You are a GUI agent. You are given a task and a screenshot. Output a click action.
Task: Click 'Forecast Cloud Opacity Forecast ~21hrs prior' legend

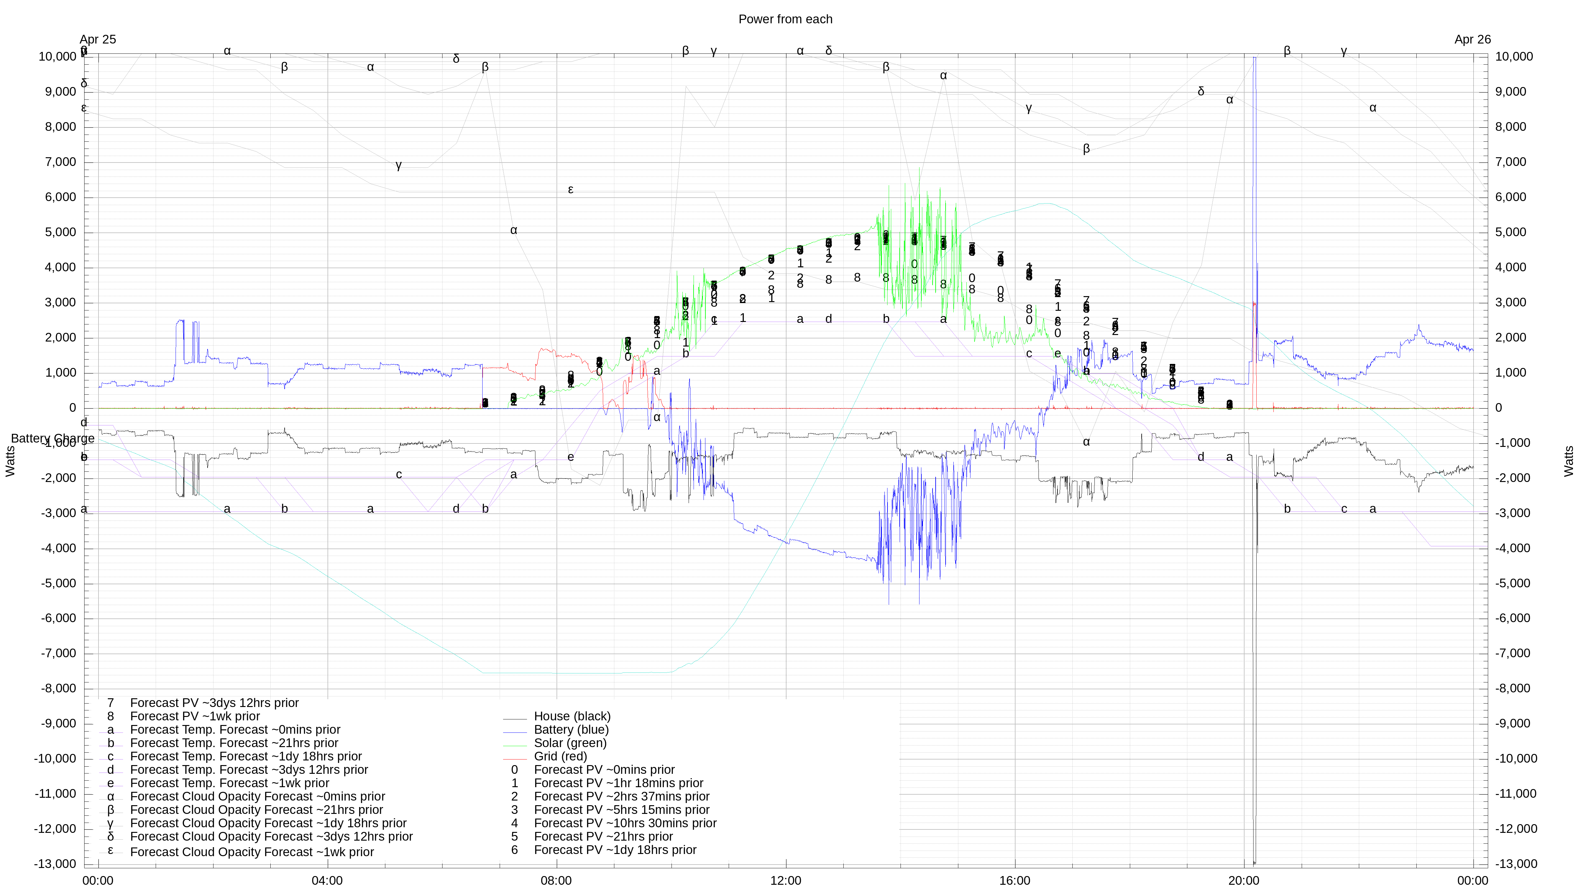point(256,810)
